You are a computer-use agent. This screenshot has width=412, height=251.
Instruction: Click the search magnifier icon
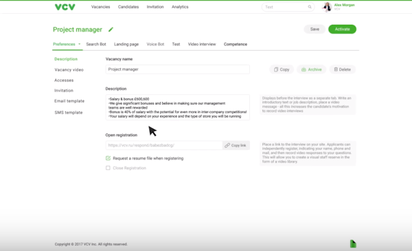click(310, 7)
